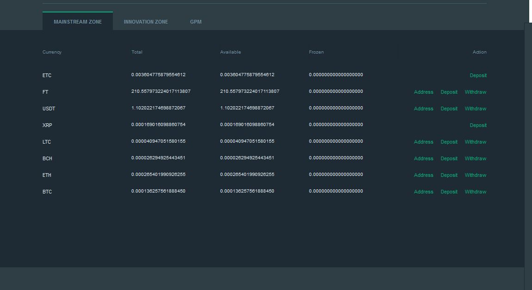
Task: Click the XRP available amount
Action: (247, 124)
